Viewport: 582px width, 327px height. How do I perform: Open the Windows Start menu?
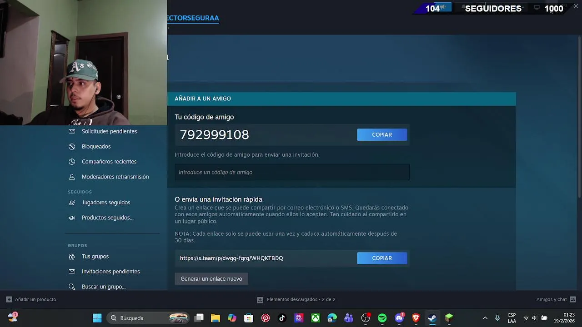click(x=97, y=318)
